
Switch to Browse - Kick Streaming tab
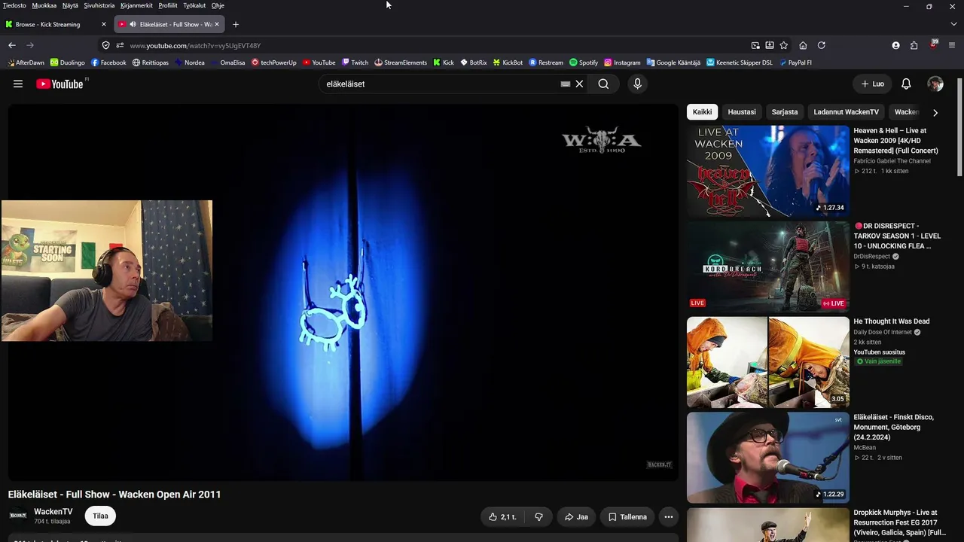(56, 24)
